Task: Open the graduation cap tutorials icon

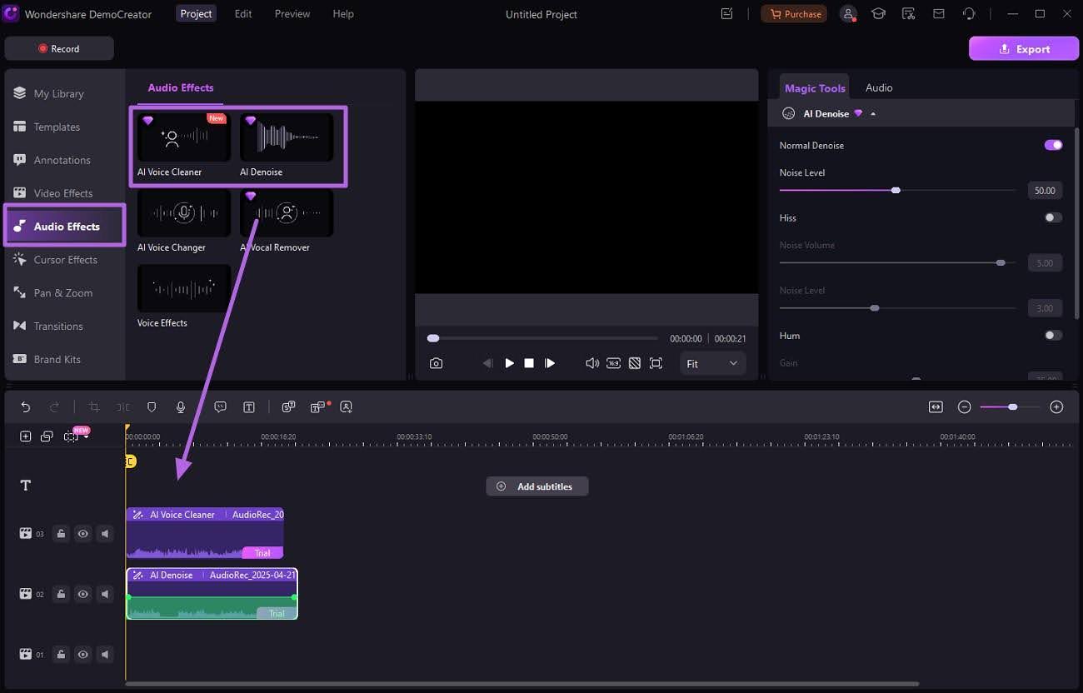Action: click(x=878, y=14)
